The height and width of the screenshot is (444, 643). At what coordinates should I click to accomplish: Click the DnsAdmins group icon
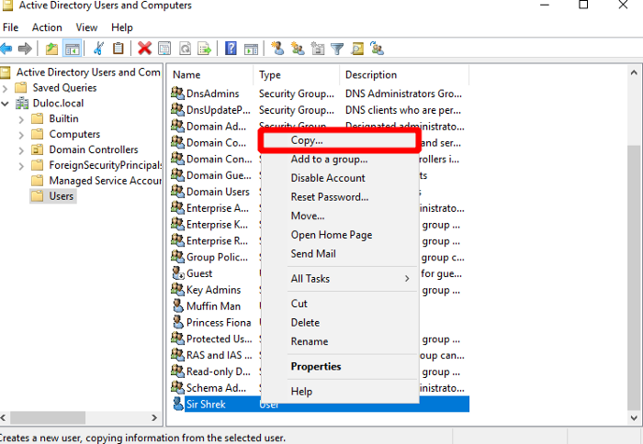(177, 94)
